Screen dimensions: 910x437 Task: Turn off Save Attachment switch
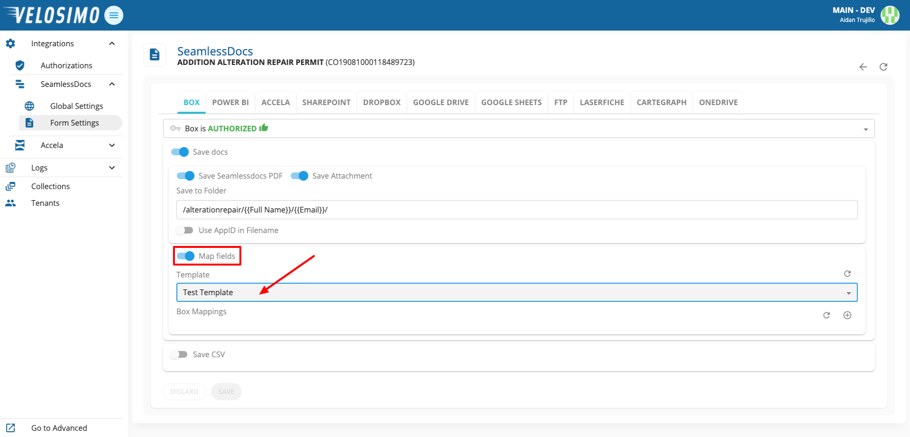pos(300,176)
